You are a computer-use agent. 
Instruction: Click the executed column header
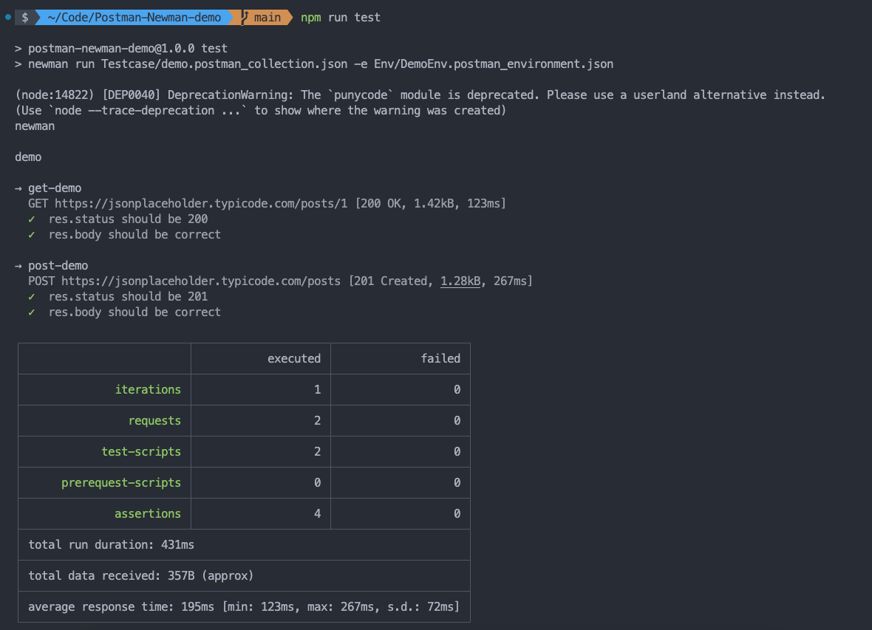pyautogui.click(x=293, y=359)
